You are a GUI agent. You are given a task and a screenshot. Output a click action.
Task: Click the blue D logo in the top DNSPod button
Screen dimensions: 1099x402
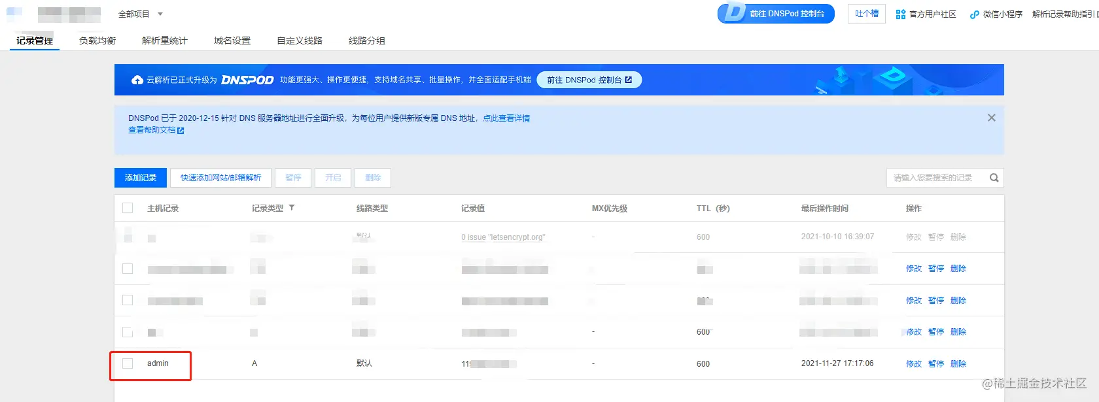[735, 13]
